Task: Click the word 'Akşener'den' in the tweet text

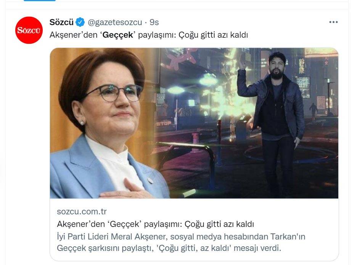Action: click(73, 35)
